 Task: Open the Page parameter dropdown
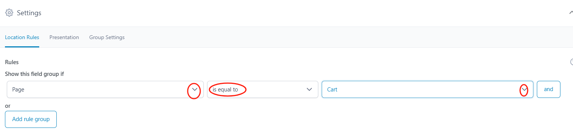[x=105, y=90]
